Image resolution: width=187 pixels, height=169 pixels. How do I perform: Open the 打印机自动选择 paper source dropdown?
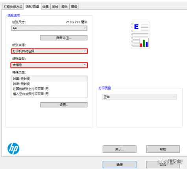pyautogui.click(x=49, y=51)
